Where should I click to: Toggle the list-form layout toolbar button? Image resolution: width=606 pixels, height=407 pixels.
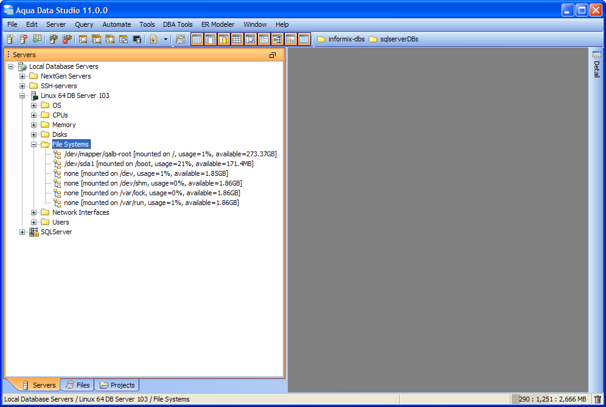(x=264, y=39)
